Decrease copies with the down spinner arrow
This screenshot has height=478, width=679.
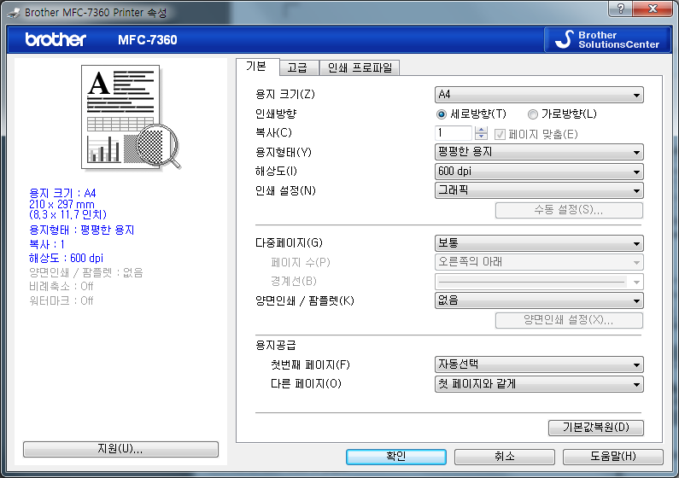[481, 137]
